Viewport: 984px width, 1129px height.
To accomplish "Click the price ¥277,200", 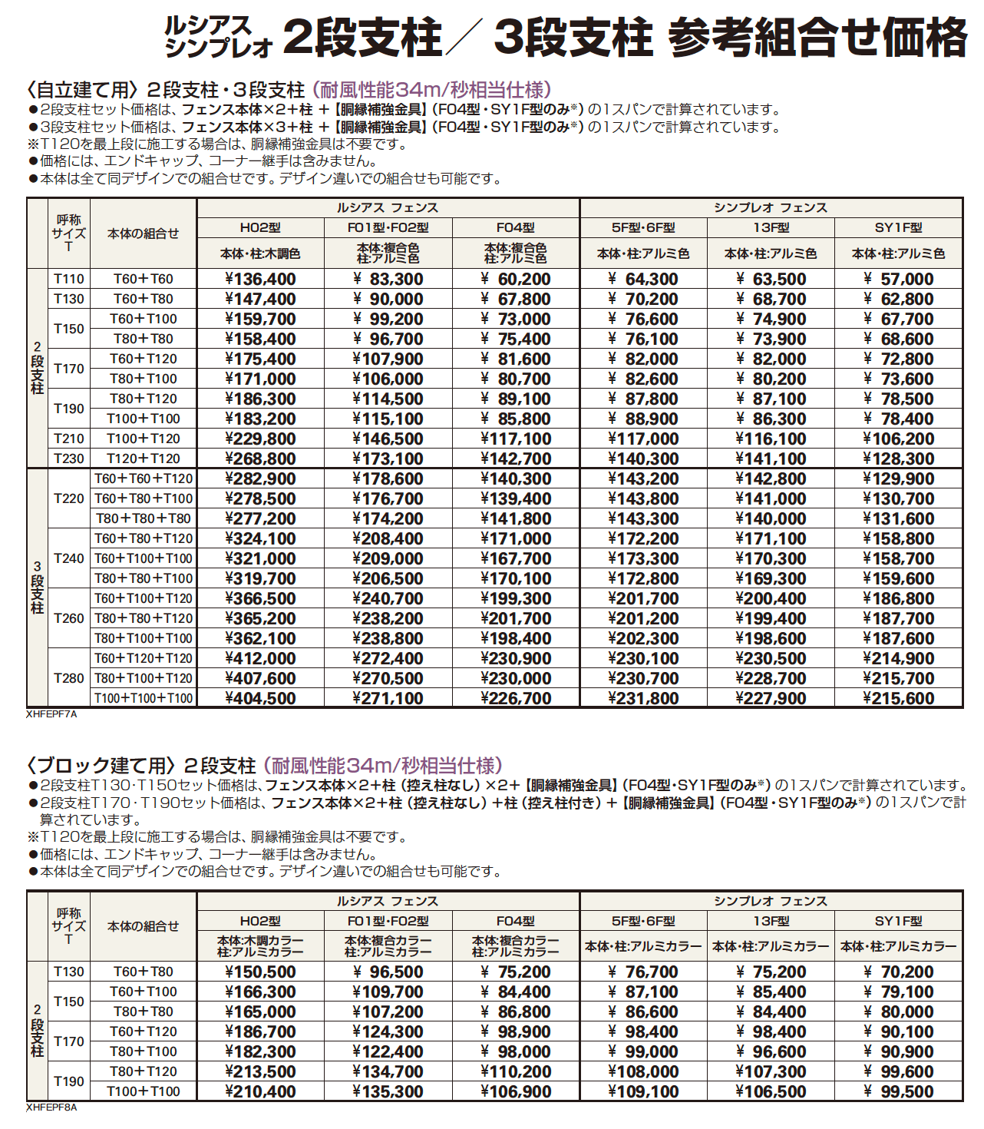I will 260,518.
